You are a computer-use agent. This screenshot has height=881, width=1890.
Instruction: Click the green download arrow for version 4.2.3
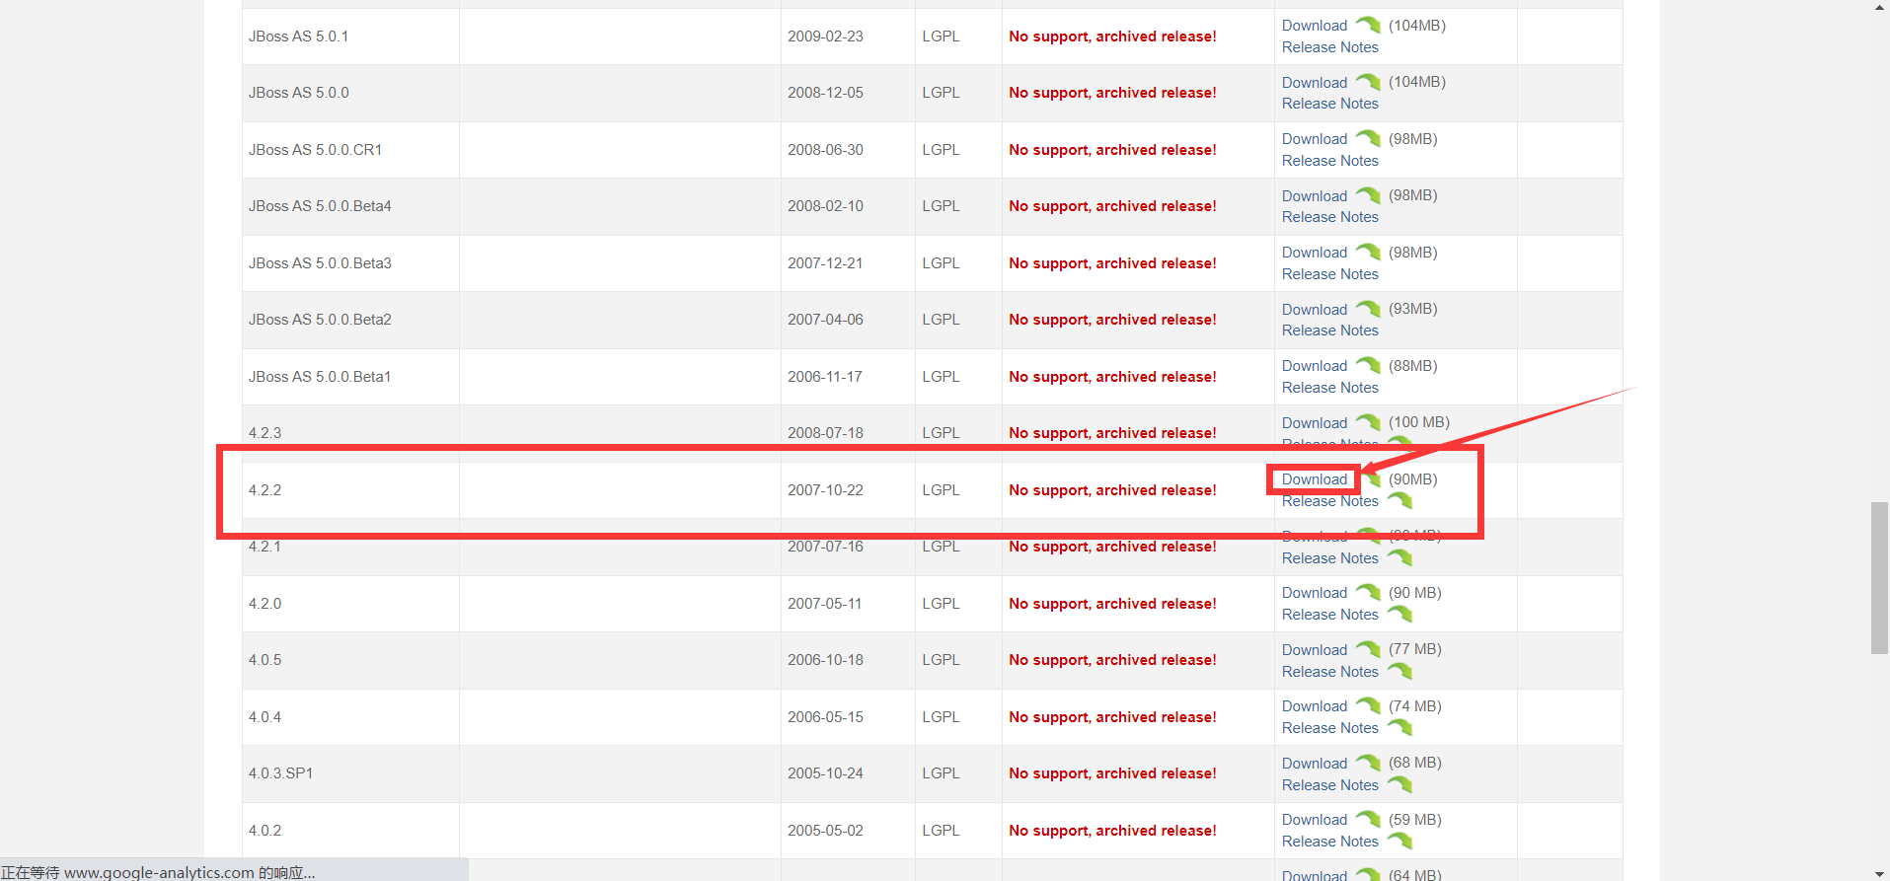pos(1368,422)
